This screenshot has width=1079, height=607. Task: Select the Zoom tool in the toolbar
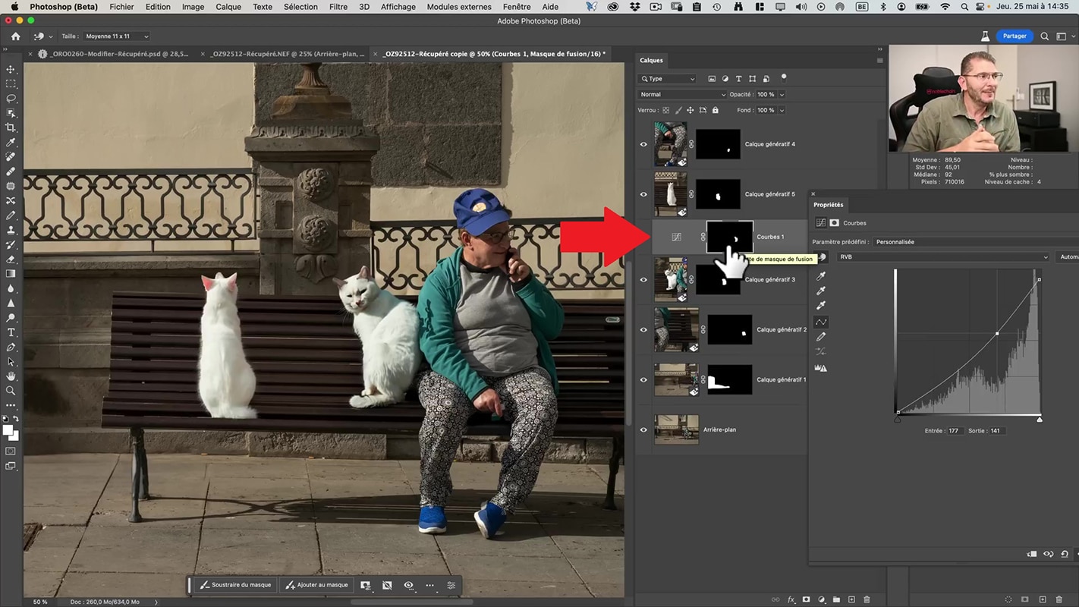pos(11,391)
